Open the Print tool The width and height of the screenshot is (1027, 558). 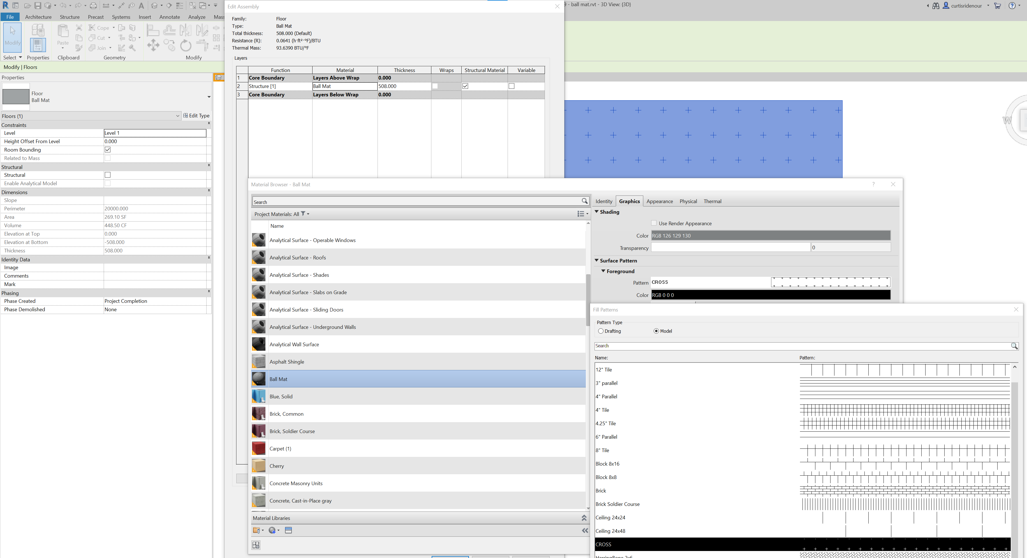tap(93, 5)
